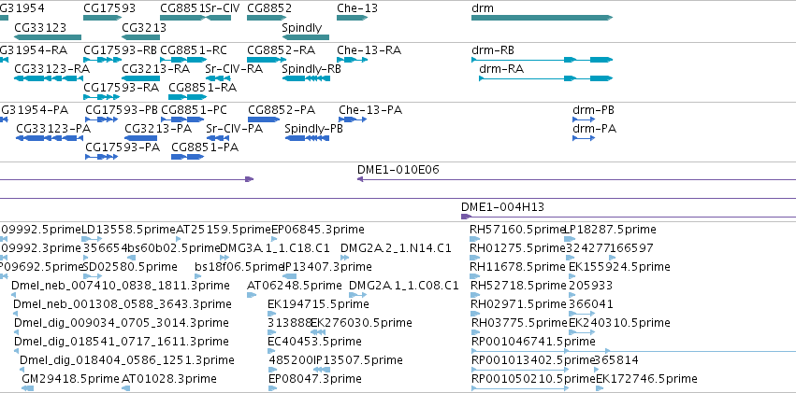Select transcript drm-RA
Screen dimensions: 796x393
[545, 78]
